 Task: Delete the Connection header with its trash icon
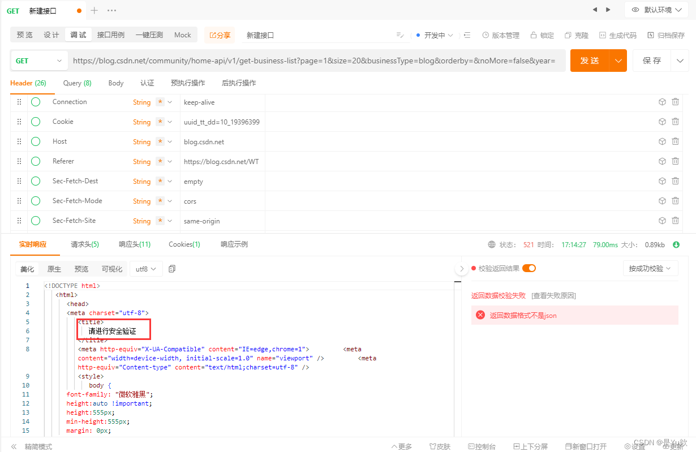(676, 102)
